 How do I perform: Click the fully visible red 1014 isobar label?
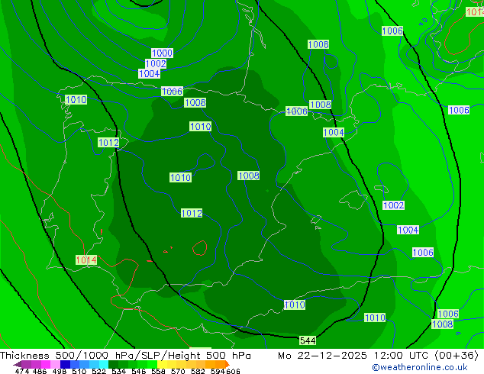pyautogui.click(x=86, y=260)
